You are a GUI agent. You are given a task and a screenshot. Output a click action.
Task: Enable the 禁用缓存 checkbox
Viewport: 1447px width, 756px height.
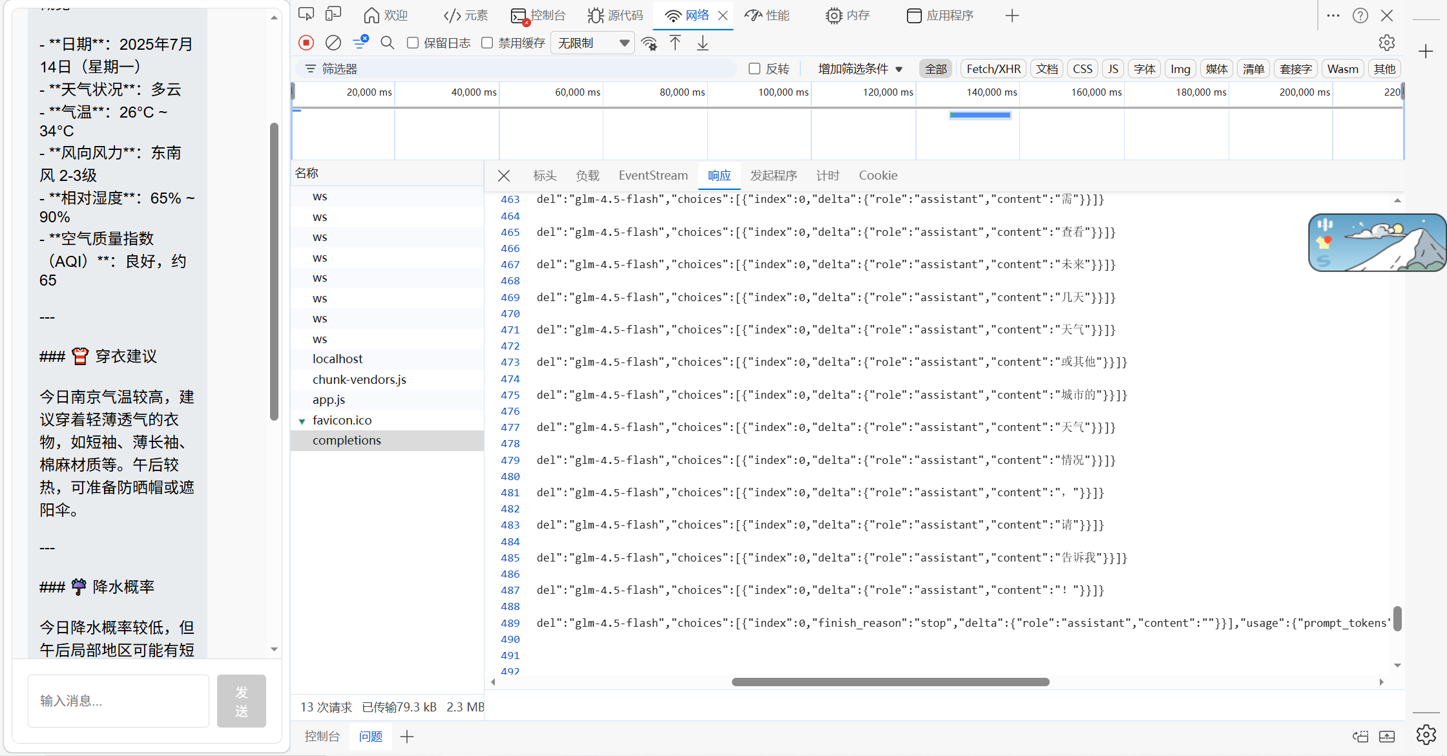pos(487,43)
